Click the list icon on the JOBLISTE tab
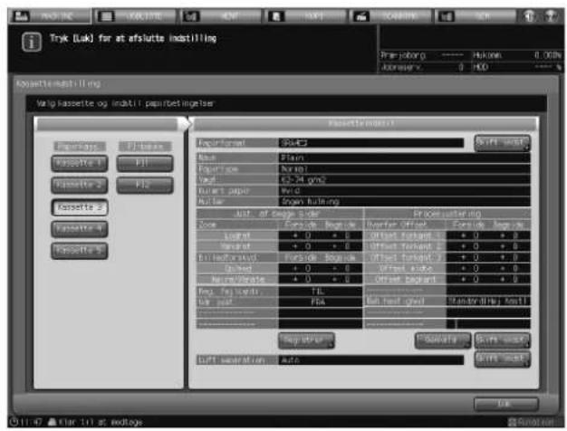The height and width of the screenshot is (431, 567). 106,16
